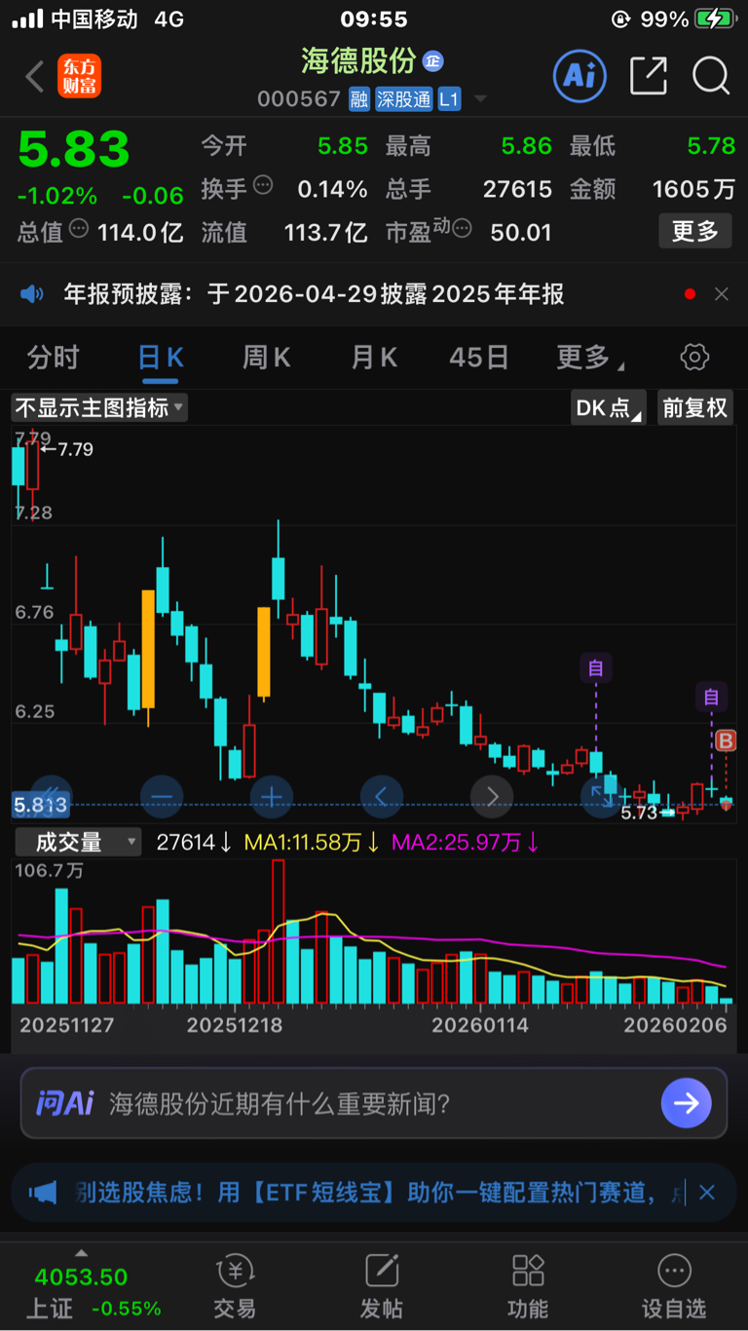Tap the 融 margin trading tag
This screenshot has height=1331, width=748.
[x=359, y=99]
